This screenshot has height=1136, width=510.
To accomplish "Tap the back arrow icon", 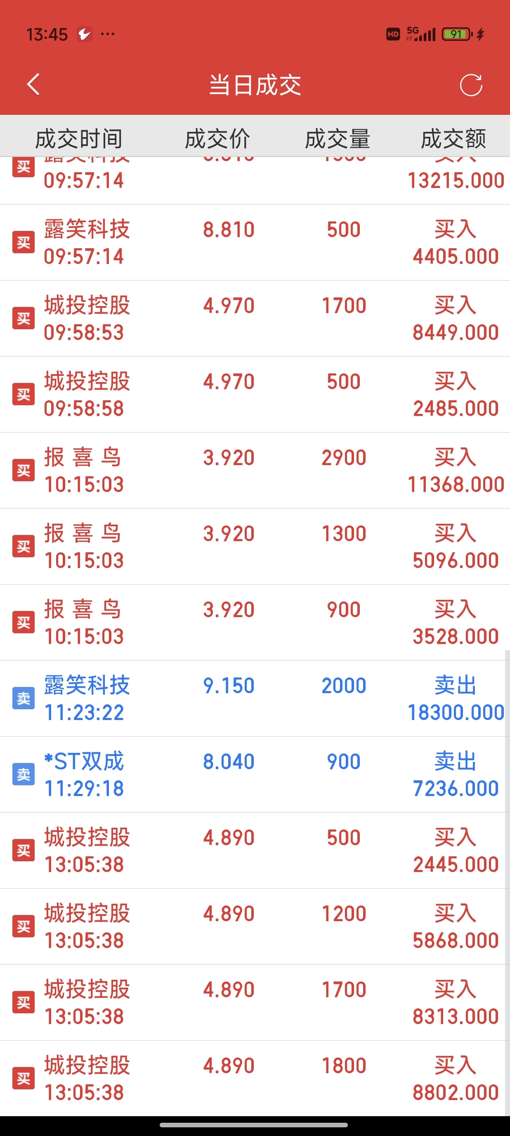I will (33, 84).
